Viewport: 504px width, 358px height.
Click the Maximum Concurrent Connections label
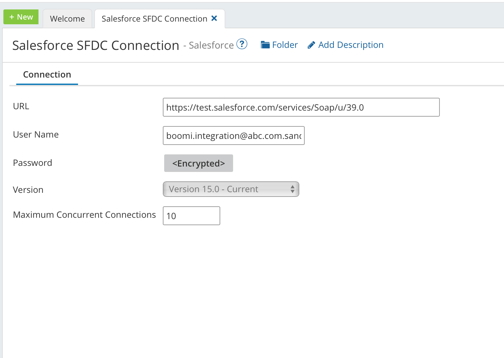[84, 215]
